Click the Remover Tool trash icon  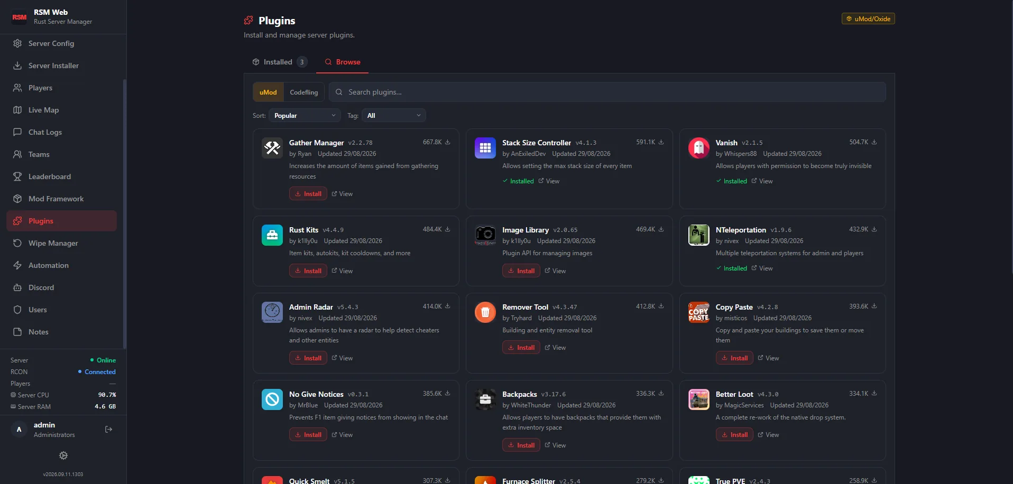(x=485, y=312)
